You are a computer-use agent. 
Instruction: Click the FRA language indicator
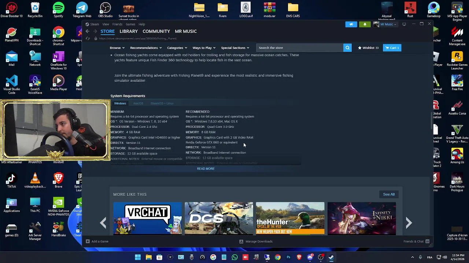(429, 257)
